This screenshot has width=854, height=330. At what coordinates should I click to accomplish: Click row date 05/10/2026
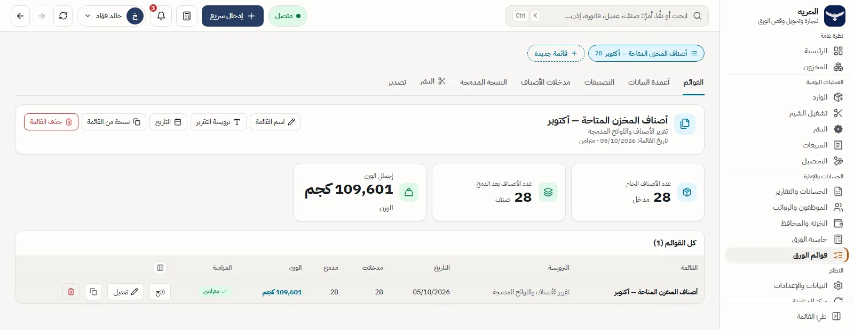point(431,292)
